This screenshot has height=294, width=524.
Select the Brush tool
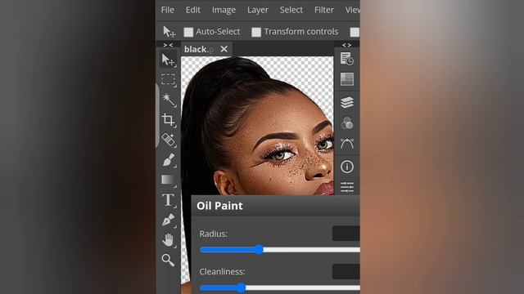(168, 160)
